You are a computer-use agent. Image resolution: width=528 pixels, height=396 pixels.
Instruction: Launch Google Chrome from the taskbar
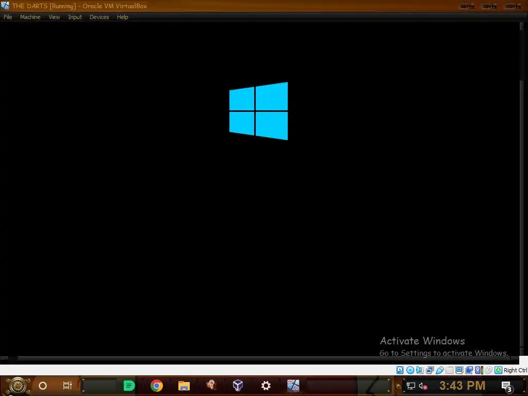tap(157, 386)
